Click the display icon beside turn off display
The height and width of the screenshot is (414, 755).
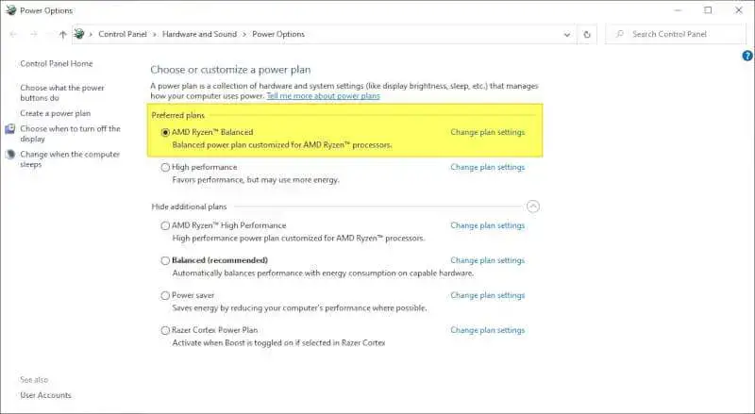(x=10, y=129)
